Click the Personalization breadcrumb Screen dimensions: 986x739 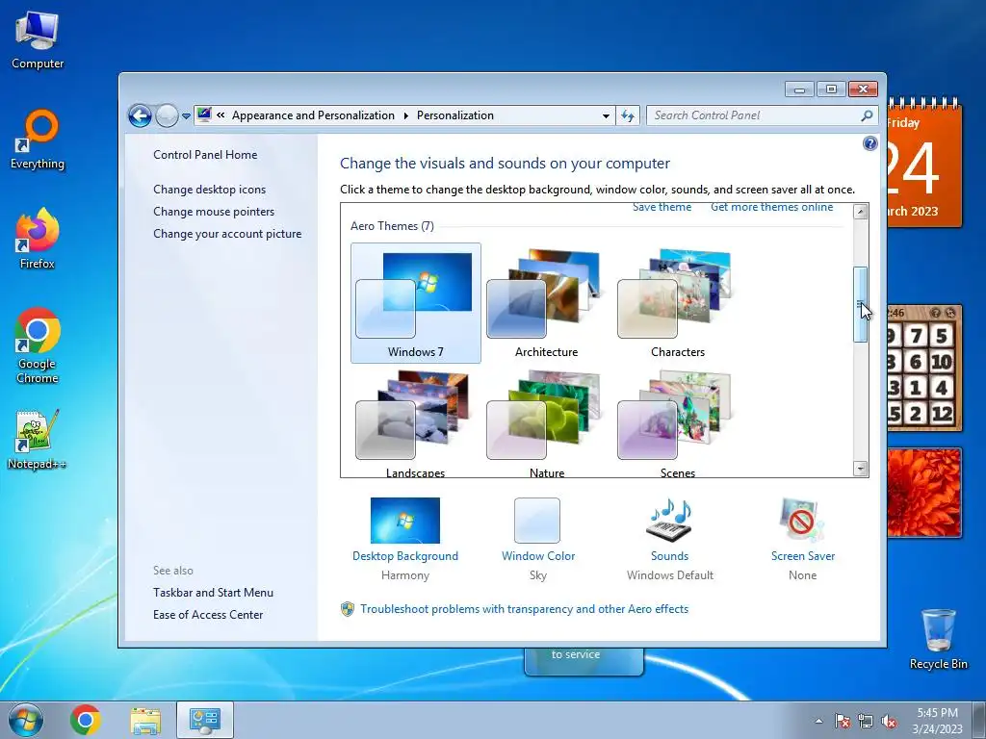455,115
